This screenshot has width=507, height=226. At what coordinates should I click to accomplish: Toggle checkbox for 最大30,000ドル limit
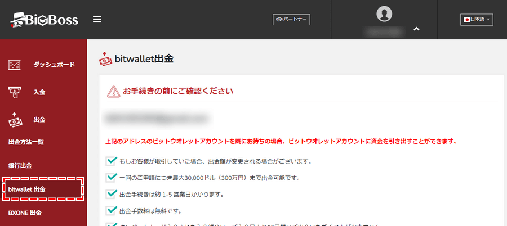coord(111,178)
